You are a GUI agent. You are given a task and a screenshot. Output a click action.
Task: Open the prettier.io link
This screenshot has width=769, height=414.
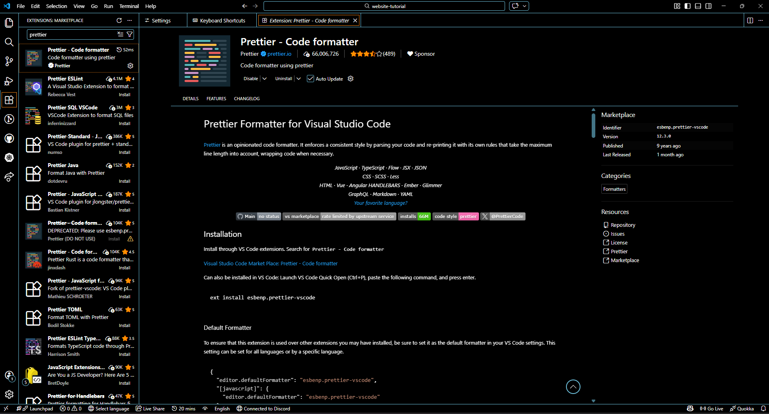tap(279, 53)
